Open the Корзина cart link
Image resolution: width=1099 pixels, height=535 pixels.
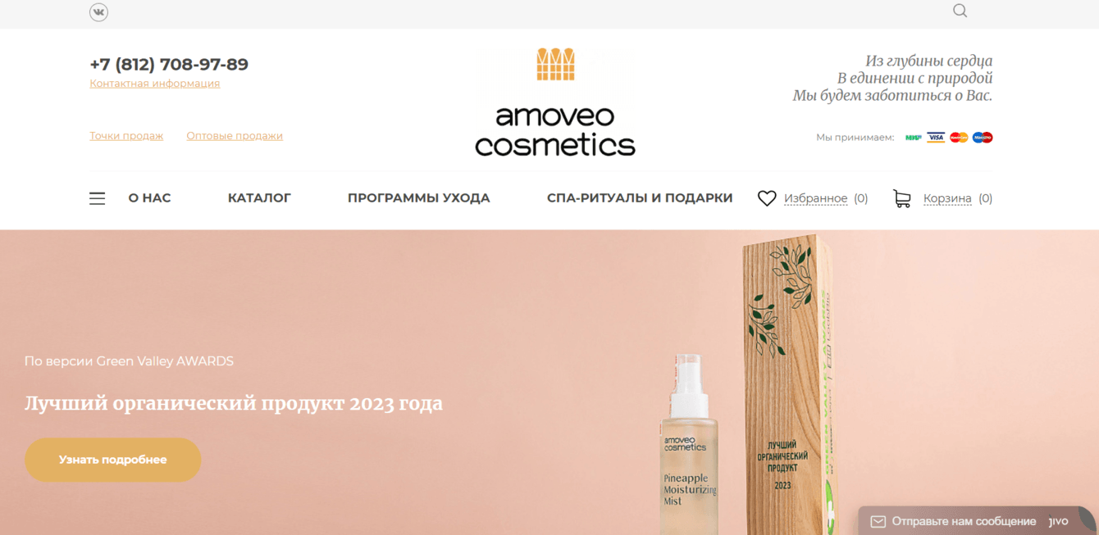click(947, 198)
